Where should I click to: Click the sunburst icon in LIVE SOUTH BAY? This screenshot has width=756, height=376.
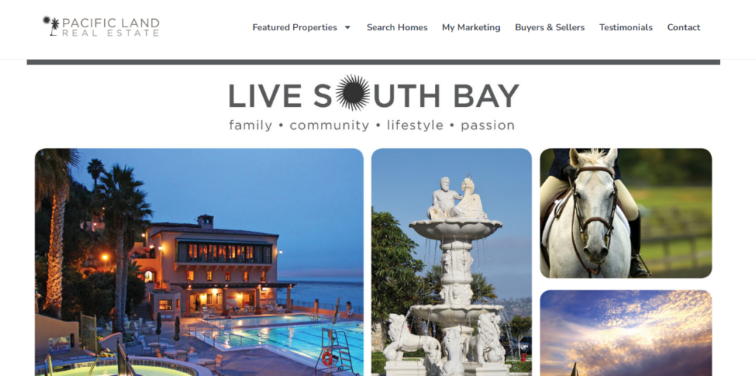point(352,92)
